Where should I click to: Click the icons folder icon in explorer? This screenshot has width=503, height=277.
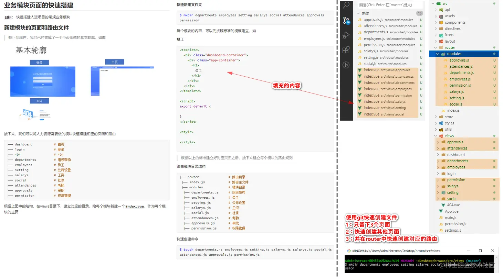pos(441,35)
